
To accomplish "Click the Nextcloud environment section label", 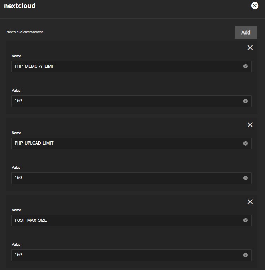I will click(x=25, y=32).
